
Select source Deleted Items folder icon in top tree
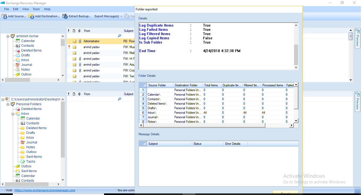[x=18, y=50]
